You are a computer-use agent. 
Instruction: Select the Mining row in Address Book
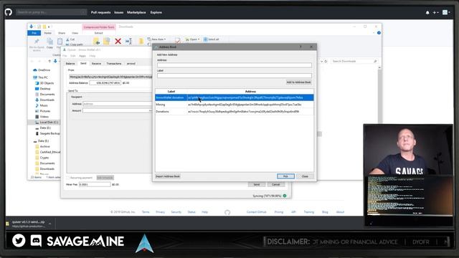235,105
